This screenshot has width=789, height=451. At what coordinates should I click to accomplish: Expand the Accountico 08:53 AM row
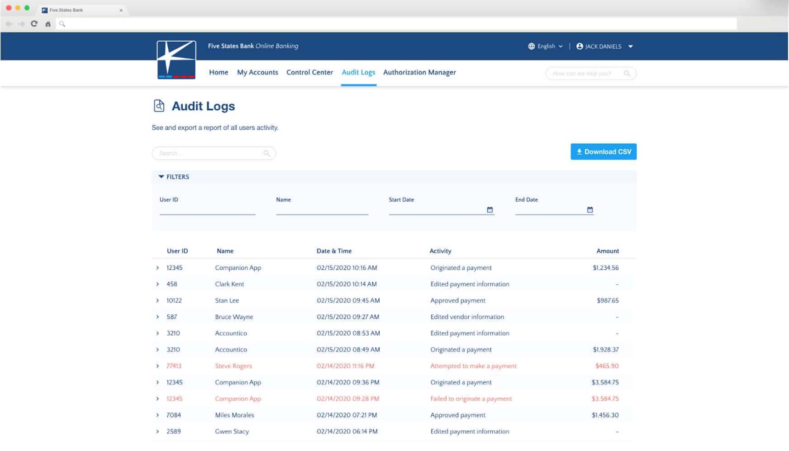click(157, 334)
